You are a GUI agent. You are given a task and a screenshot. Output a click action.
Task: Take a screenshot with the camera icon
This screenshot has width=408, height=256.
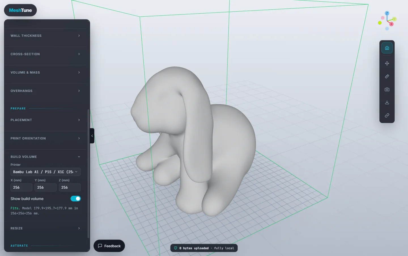pos(387,89)
